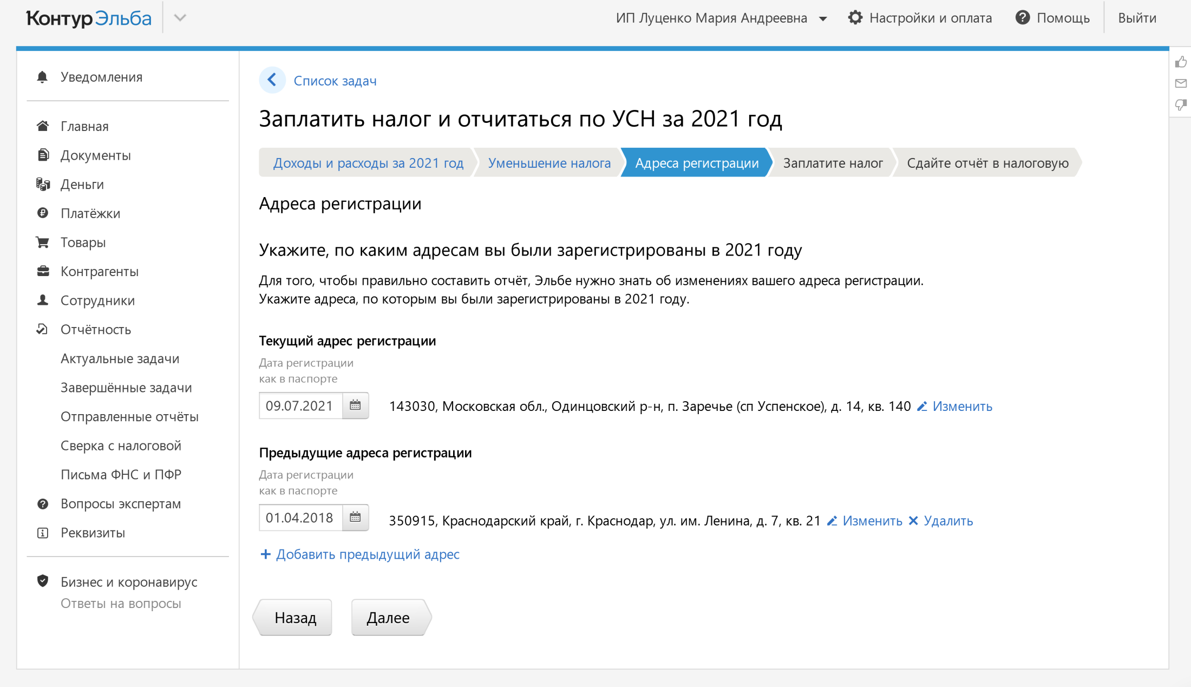Click the thumbs up feedback icon
The height and width of the screenshot is (687, 1191).
coord(1181,62)
